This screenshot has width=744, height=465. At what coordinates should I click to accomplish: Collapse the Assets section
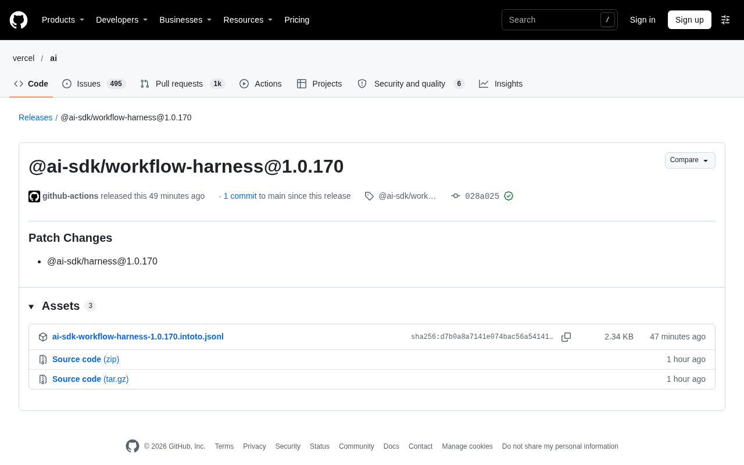pos(31,306)
